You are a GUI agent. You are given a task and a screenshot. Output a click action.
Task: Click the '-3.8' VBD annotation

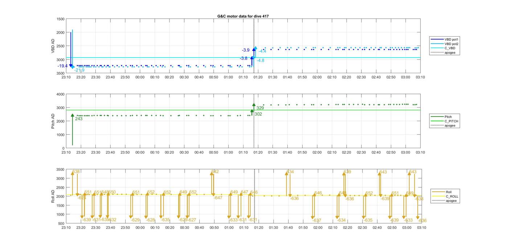(x=243, y=58)
